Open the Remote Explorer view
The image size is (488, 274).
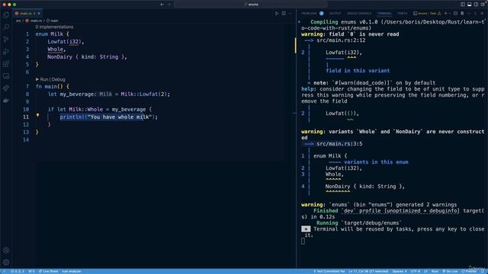[x=6, y=76]
